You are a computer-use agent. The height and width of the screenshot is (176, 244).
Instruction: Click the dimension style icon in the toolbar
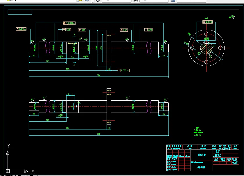click(136, 1)
